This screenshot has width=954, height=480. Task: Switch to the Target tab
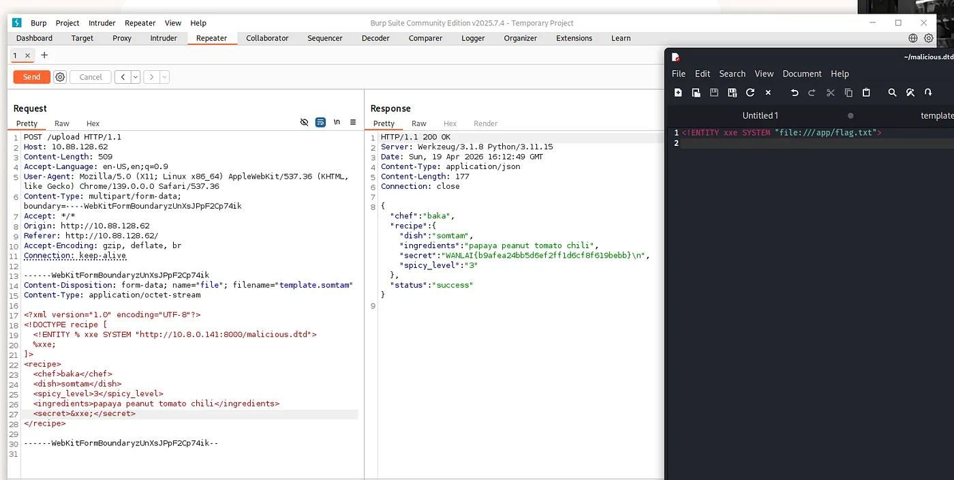pos(82,38)
